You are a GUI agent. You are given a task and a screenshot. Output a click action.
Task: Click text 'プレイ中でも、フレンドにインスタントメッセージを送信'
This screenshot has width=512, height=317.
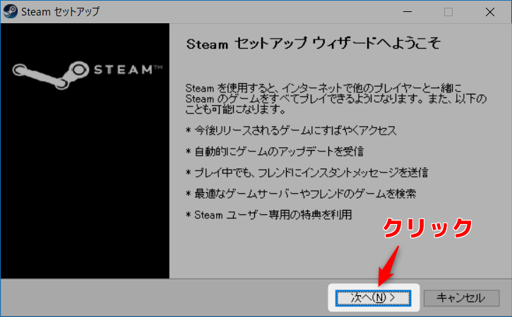tap(311, 173)
